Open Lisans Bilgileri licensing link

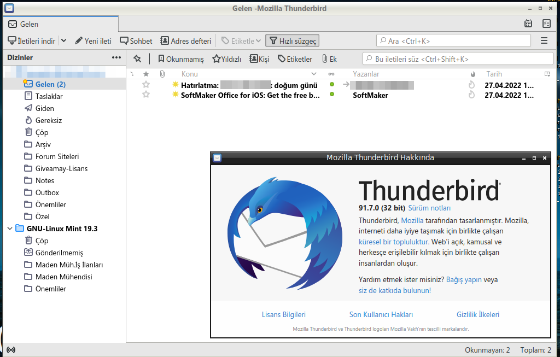284,314
